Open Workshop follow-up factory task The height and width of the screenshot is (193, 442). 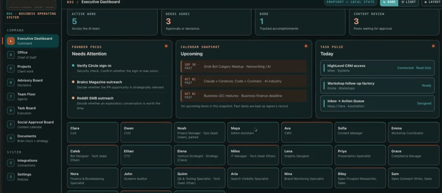[377, 86]
